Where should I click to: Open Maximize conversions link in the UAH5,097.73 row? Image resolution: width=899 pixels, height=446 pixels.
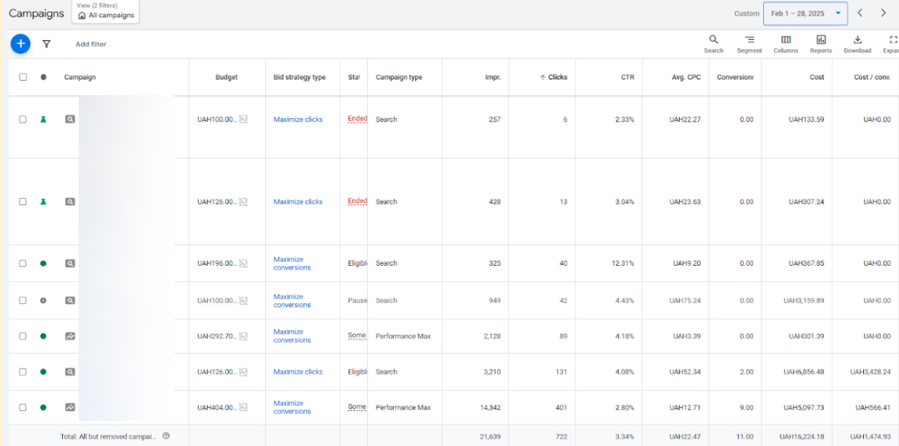(292, 407)
